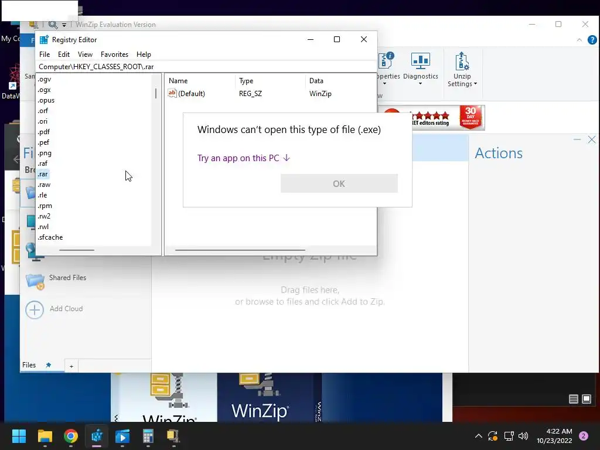600x450 pixels.
Task: Click the Shared Files folder icon
Action: click(x=35, y=281)
